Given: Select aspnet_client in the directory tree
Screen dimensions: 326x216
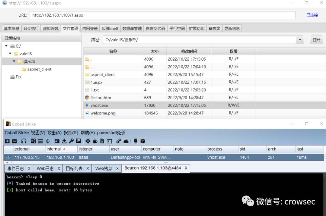Looking at the screenshot, I should coord(39,69).
